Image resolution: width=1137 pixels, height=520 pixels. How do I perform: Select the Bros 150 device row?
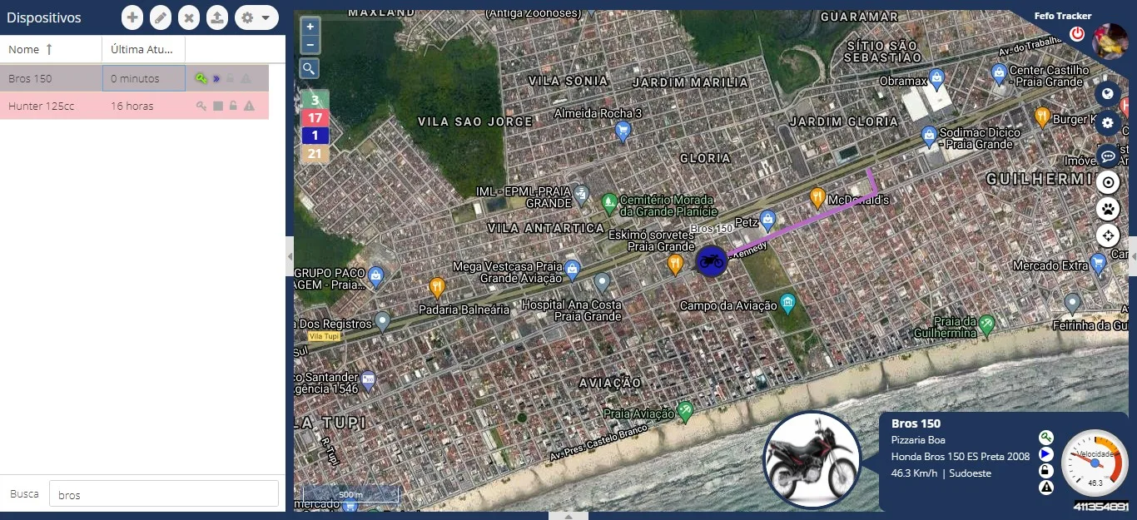(x=134, y=78)
